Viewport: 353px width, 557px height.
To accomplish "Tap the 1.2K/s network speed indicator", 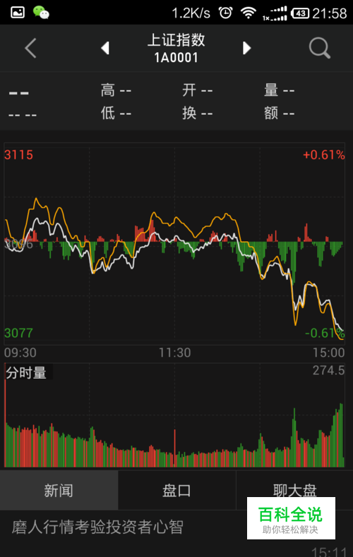I will 191,13.
